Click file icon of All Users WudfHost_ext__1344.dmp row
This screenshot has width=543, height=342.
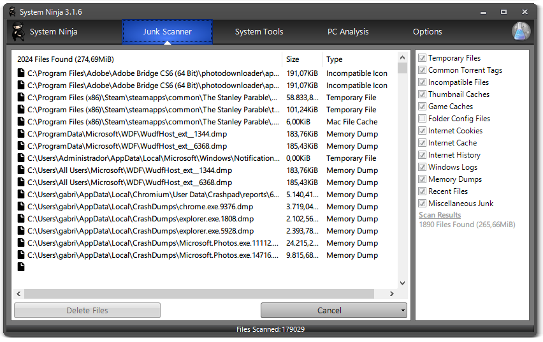point(21,170)
